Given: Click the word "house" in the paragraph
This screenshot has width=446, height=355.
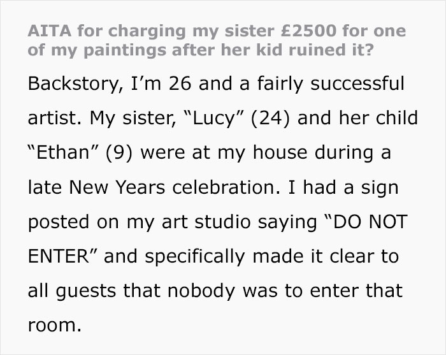Looking at the screenshot, I should pyautogui.click(x=290, y=154).
